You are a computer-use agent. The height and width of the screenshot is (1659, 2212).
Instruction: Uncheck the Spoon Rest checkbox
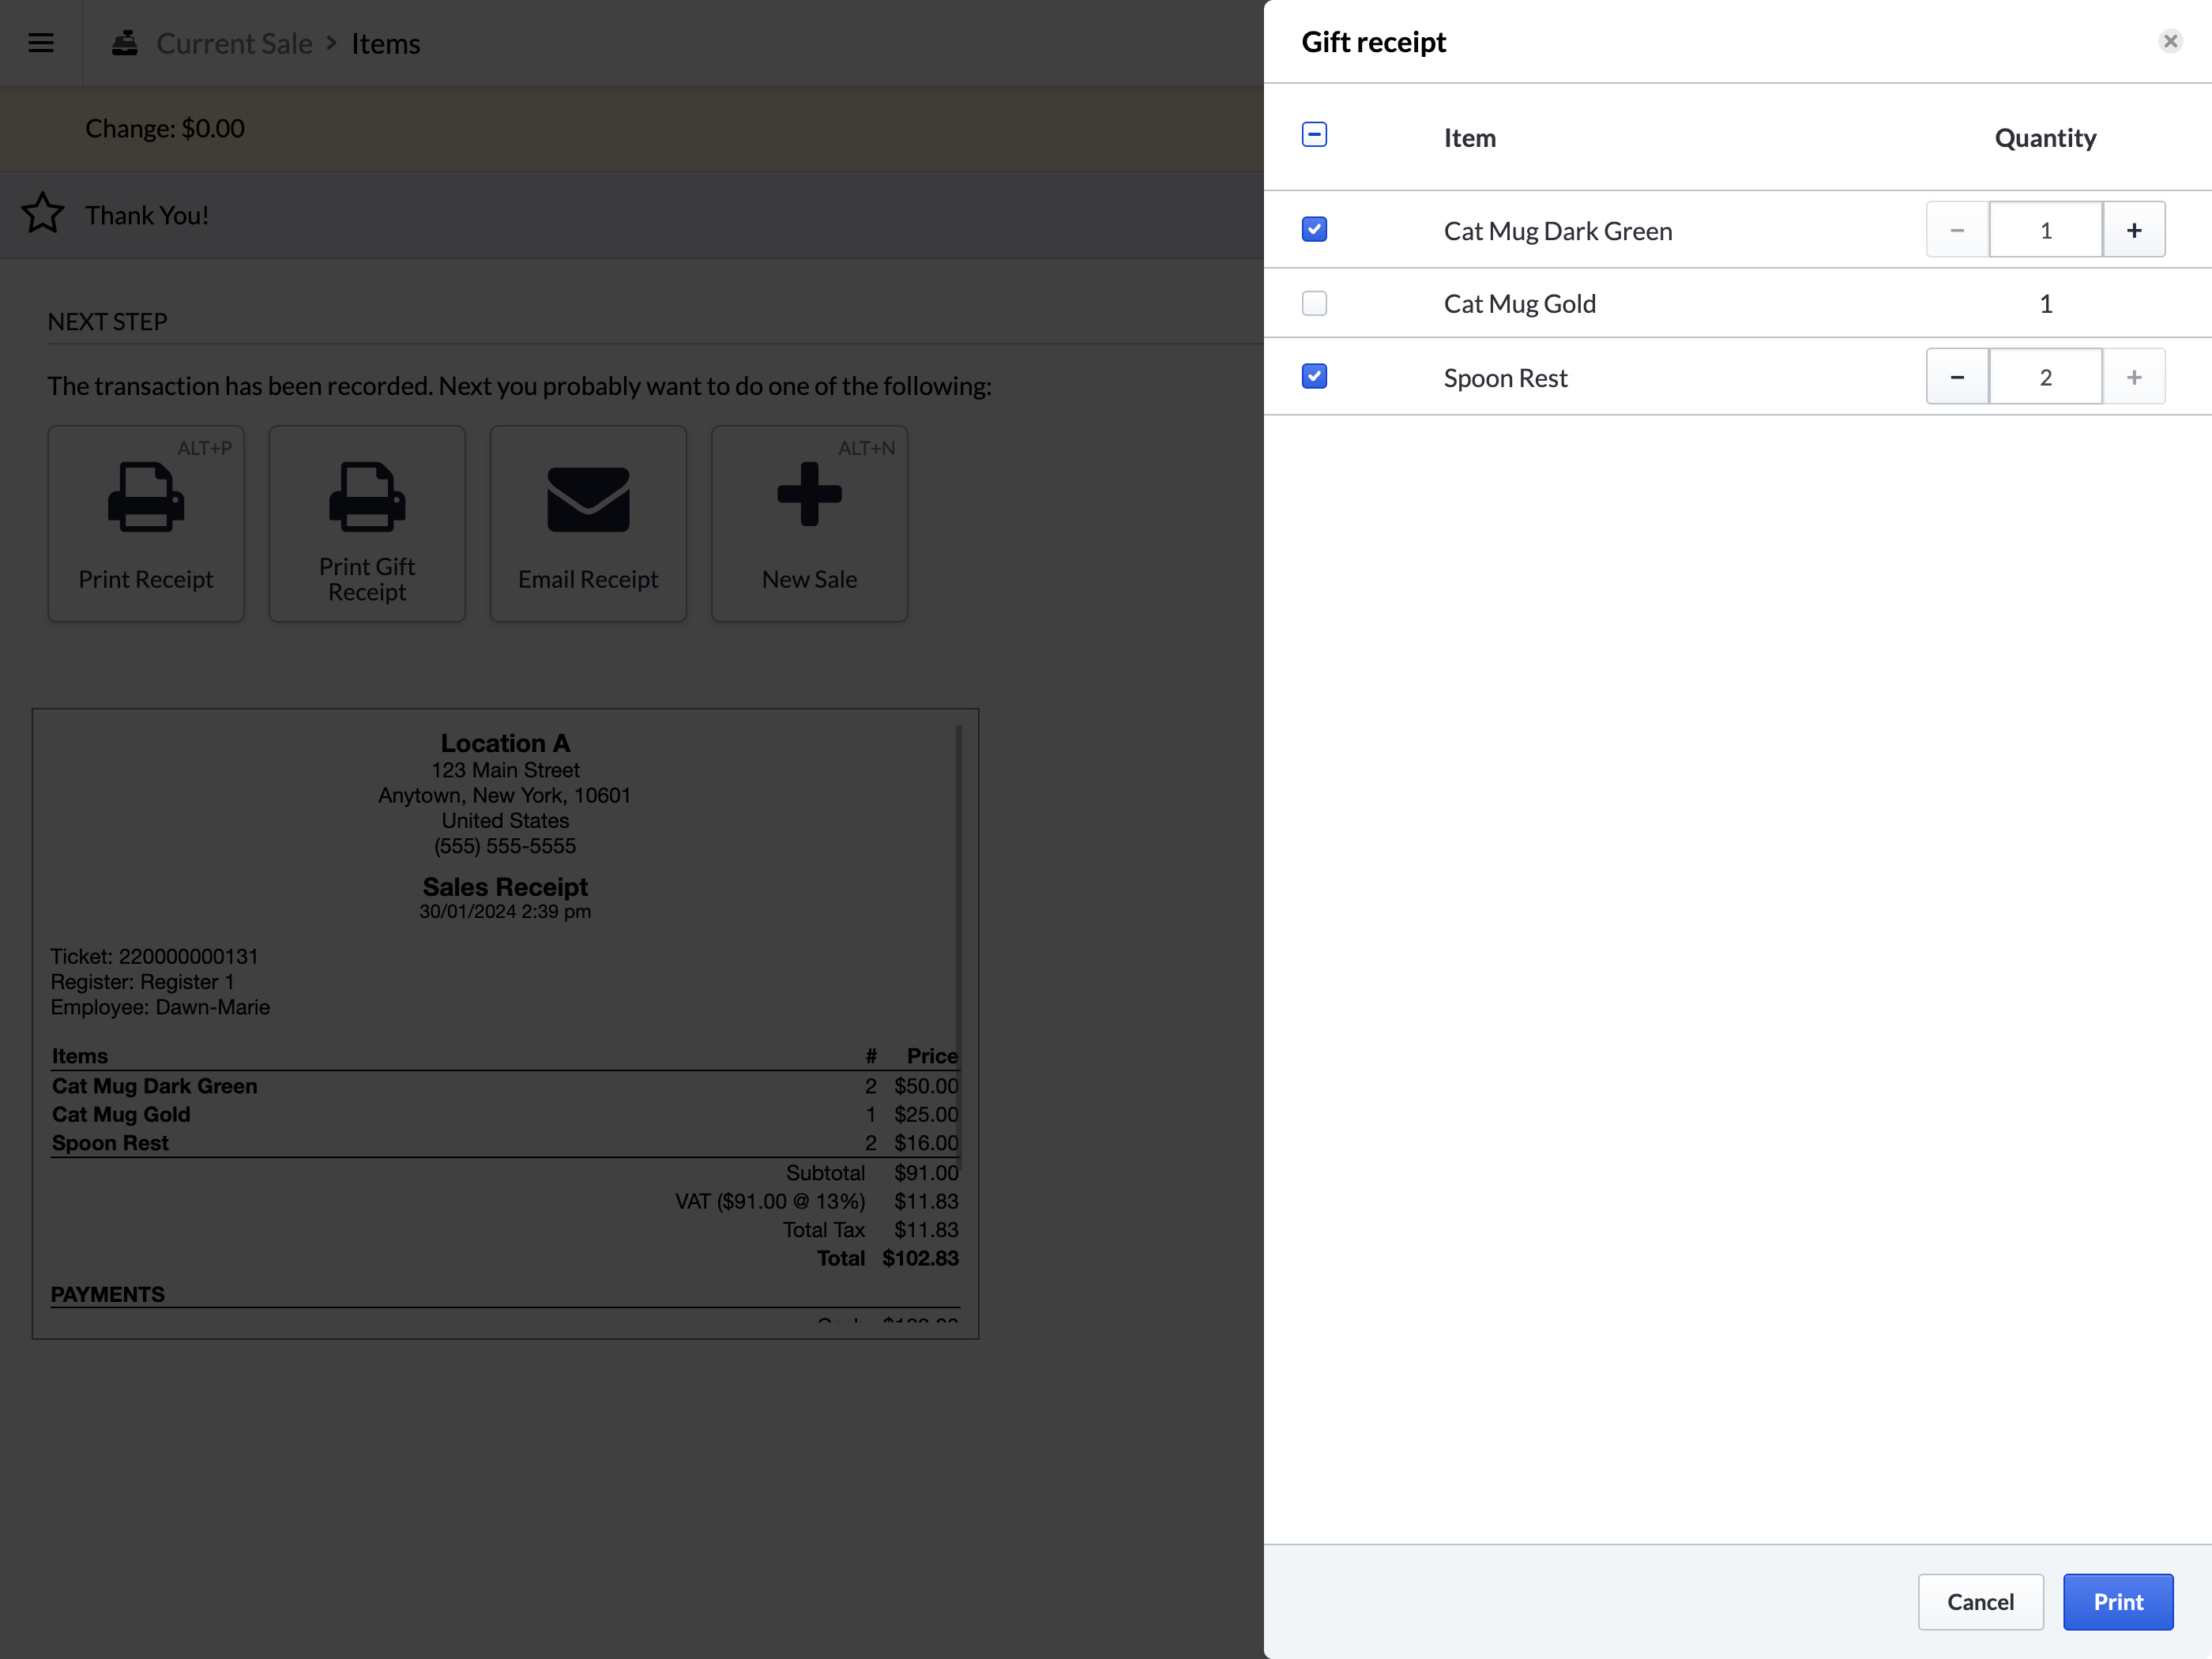click(x=1314, y=376)
